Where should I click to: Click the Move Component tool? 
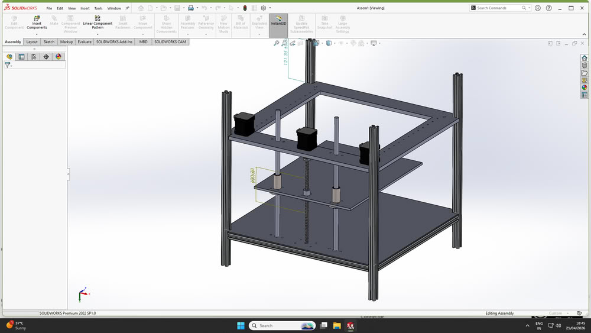[x=143, y=22]
